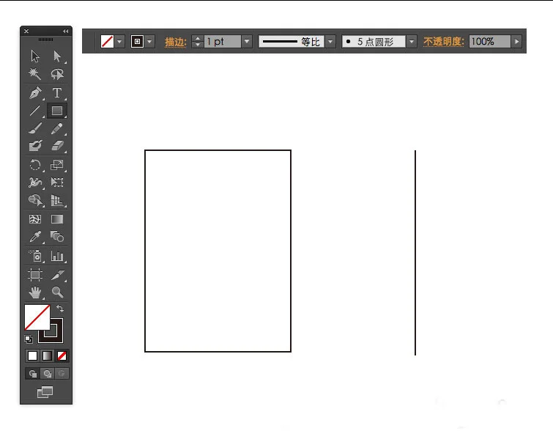The image size is (553, 439).
Task: Select the Eraser tool
Action: 57,145
